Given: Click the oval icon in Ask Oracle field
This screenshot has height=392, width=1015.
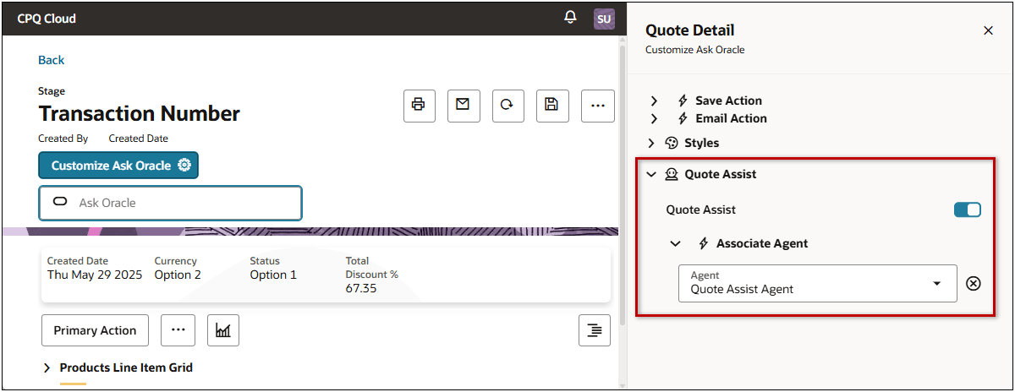Looking at the screenshot, I should point(60,202).
